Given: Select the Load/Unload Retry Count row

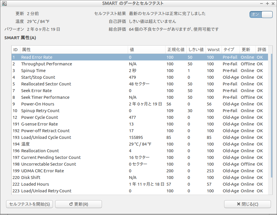Looking at the screenshot, I should [x=140, y=191].
